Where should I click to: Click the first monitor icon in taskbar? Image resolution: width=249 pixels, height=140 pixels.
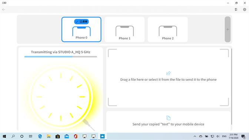point(84,136)
